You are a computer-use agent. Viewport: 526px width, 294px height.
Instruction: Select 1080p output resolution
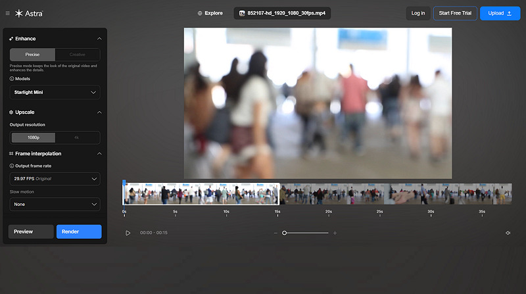[x=32, y=137]
